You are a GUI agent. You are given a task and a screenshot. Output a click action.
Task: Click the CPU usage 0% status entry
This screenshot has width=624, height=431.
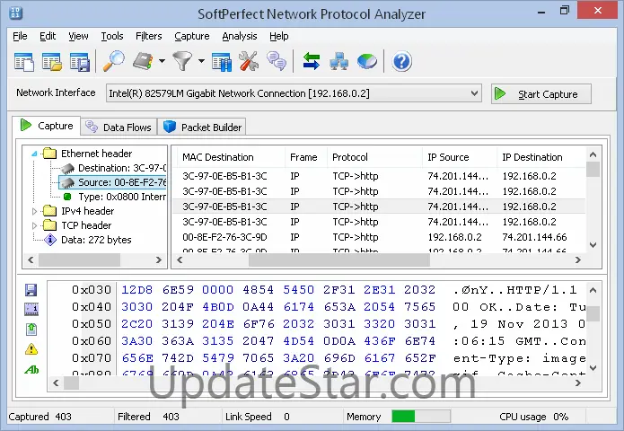tap(533, 417)
